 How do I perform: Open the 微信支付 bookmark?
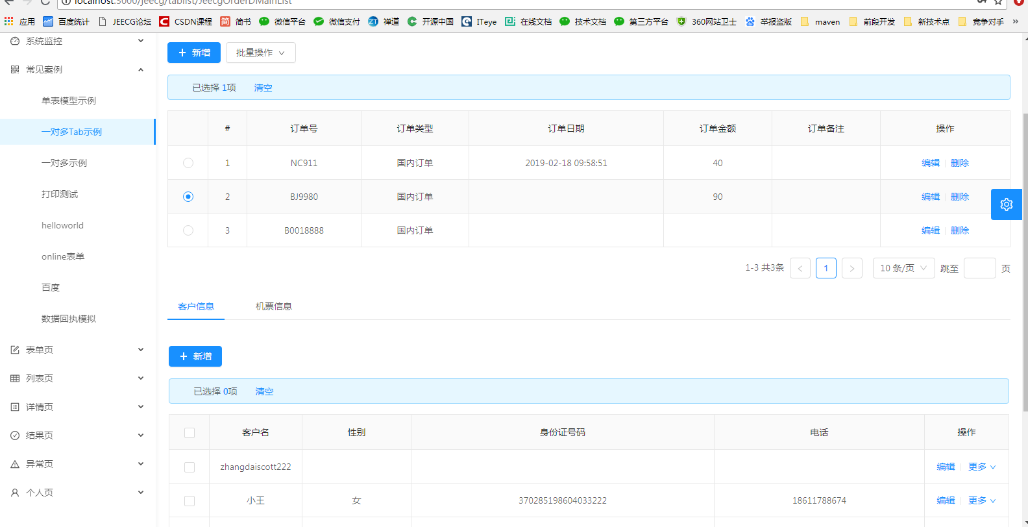click(337, 21)
